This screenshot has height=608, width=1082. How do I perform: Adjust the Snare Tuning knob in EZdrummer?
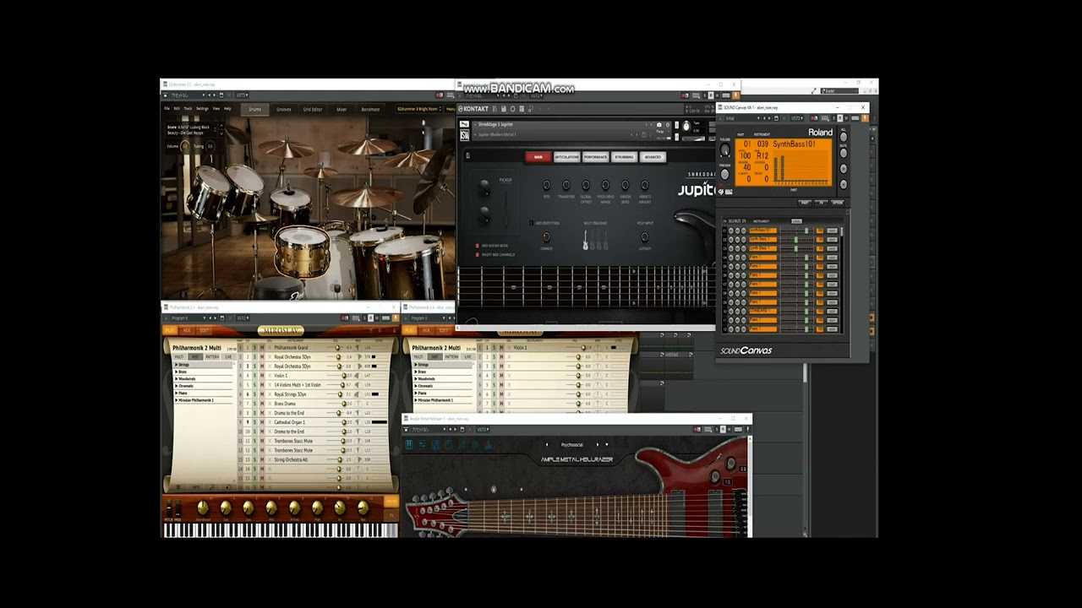210,146
